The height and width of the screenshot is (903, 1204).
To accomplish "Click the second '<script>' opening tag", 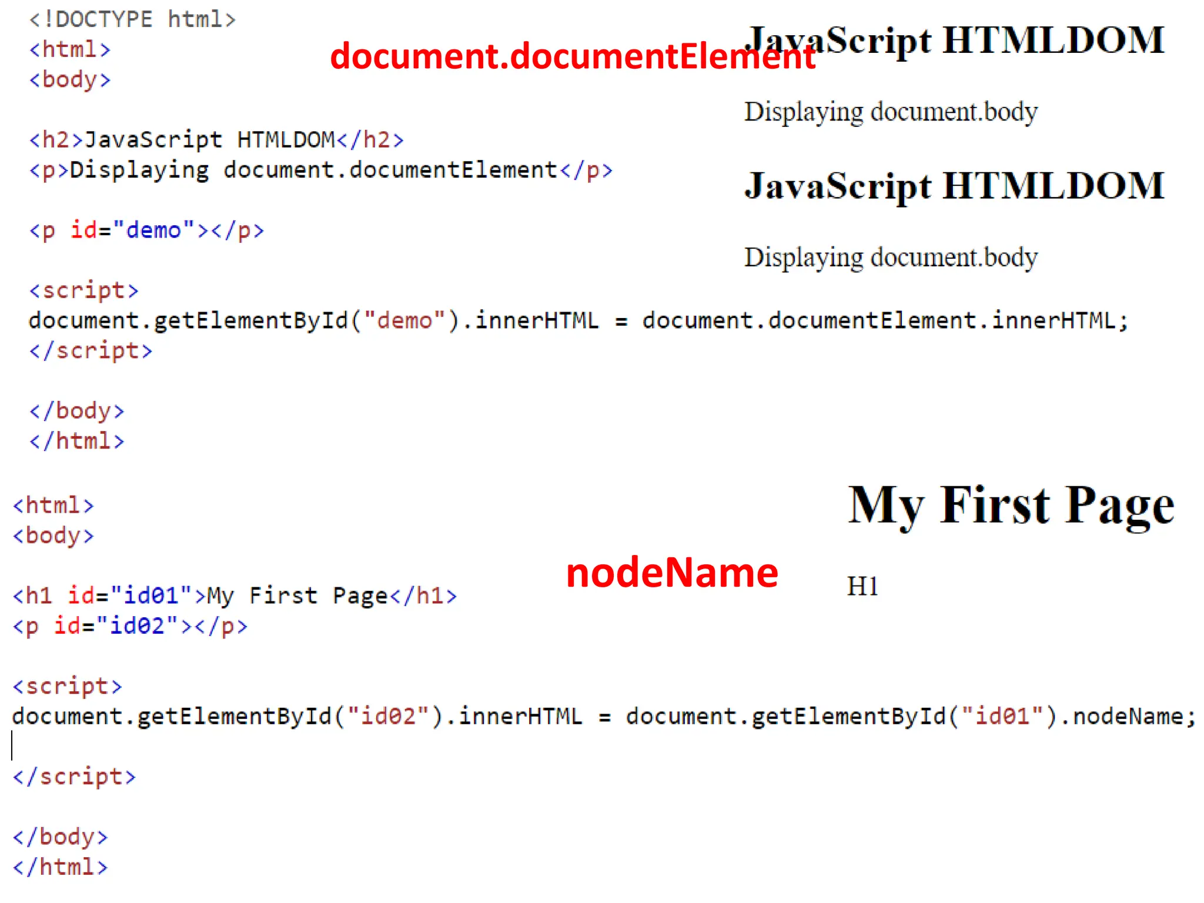I will tap(67, 686).
